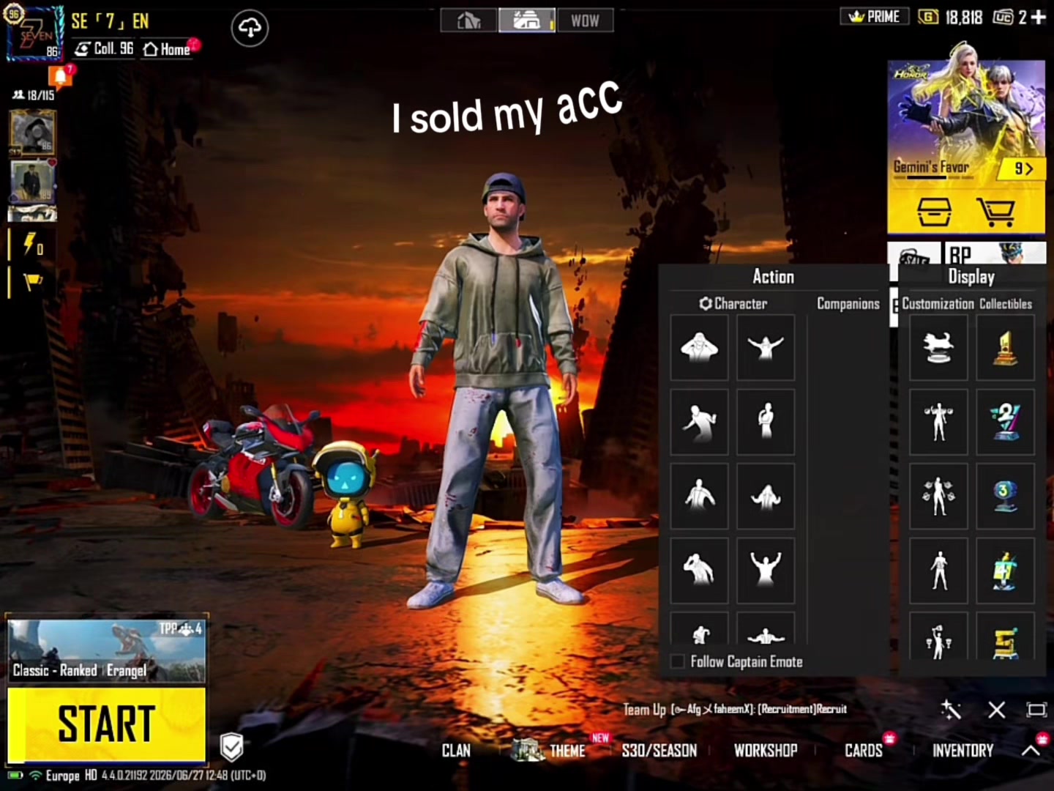Click the G 18,818 currency balance
The height and width of the screenshot is (791, 1054).
click(950, 16)
